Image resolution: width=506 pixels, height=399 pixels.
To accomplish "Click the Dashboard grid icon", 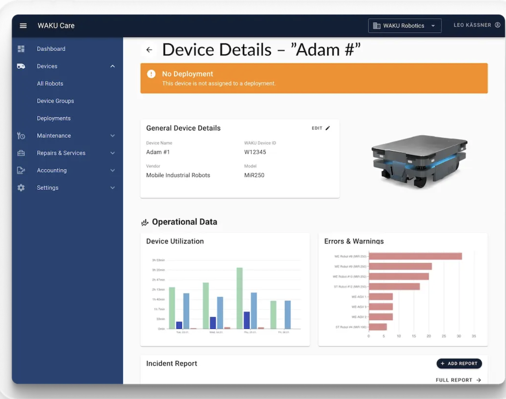I will point(21,49).
